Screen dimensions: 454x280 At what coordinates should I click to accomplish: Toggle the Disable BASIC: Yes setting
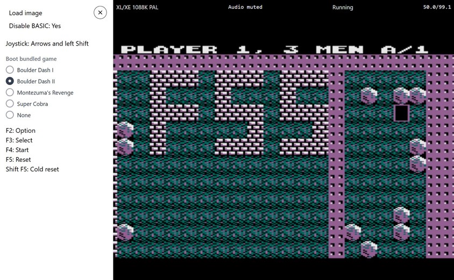34,26
